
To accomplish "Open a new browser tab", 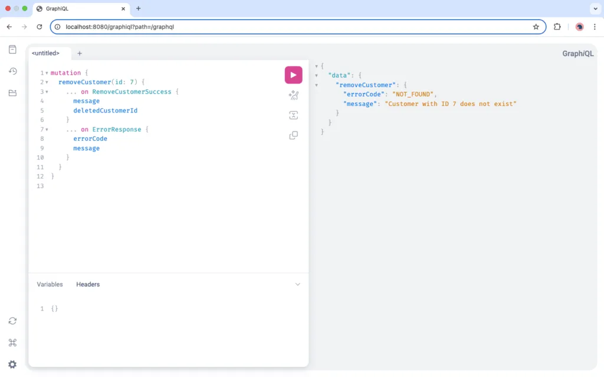I will [x=138, y=8].
